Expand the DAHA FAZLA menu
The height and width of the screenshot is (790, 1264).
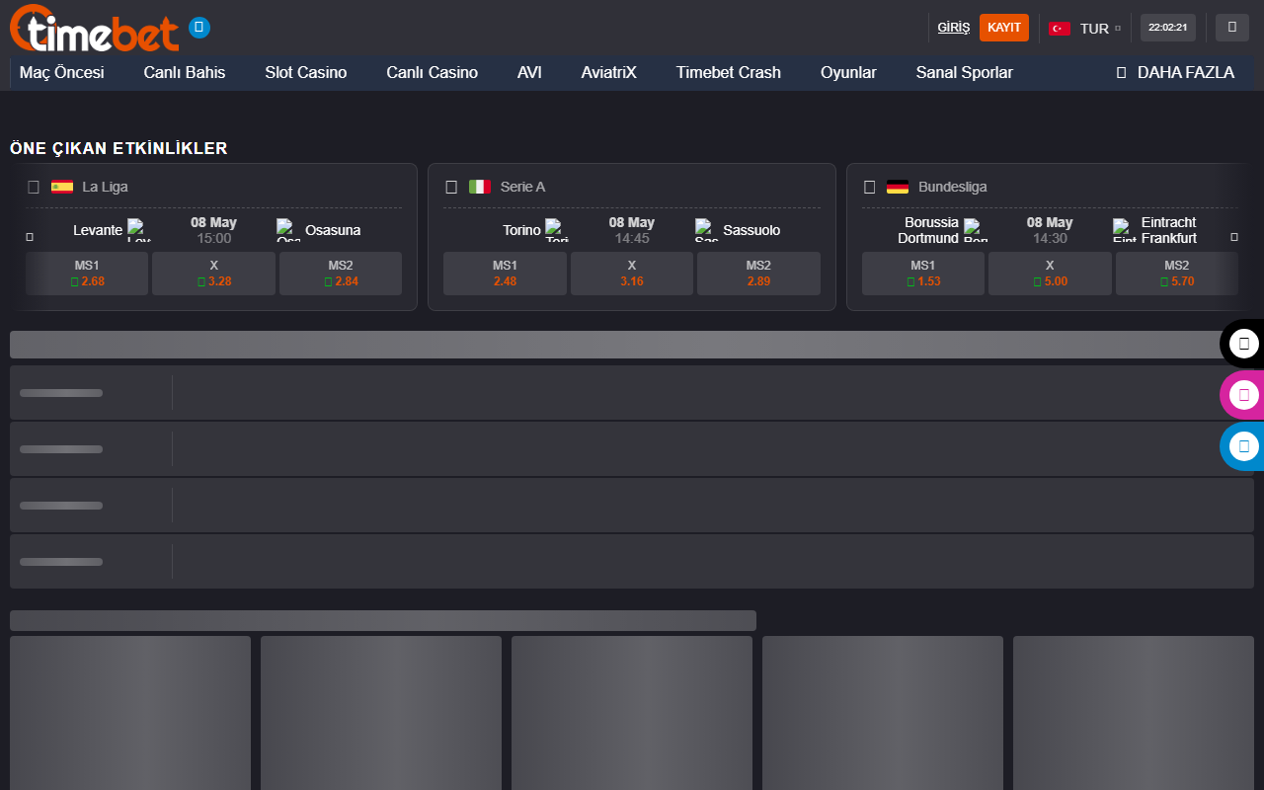[x=1175, y=72]
